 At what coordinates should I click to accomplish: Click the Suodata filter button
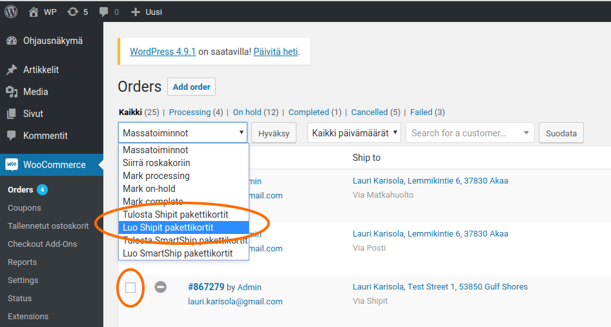coord(561,133)
